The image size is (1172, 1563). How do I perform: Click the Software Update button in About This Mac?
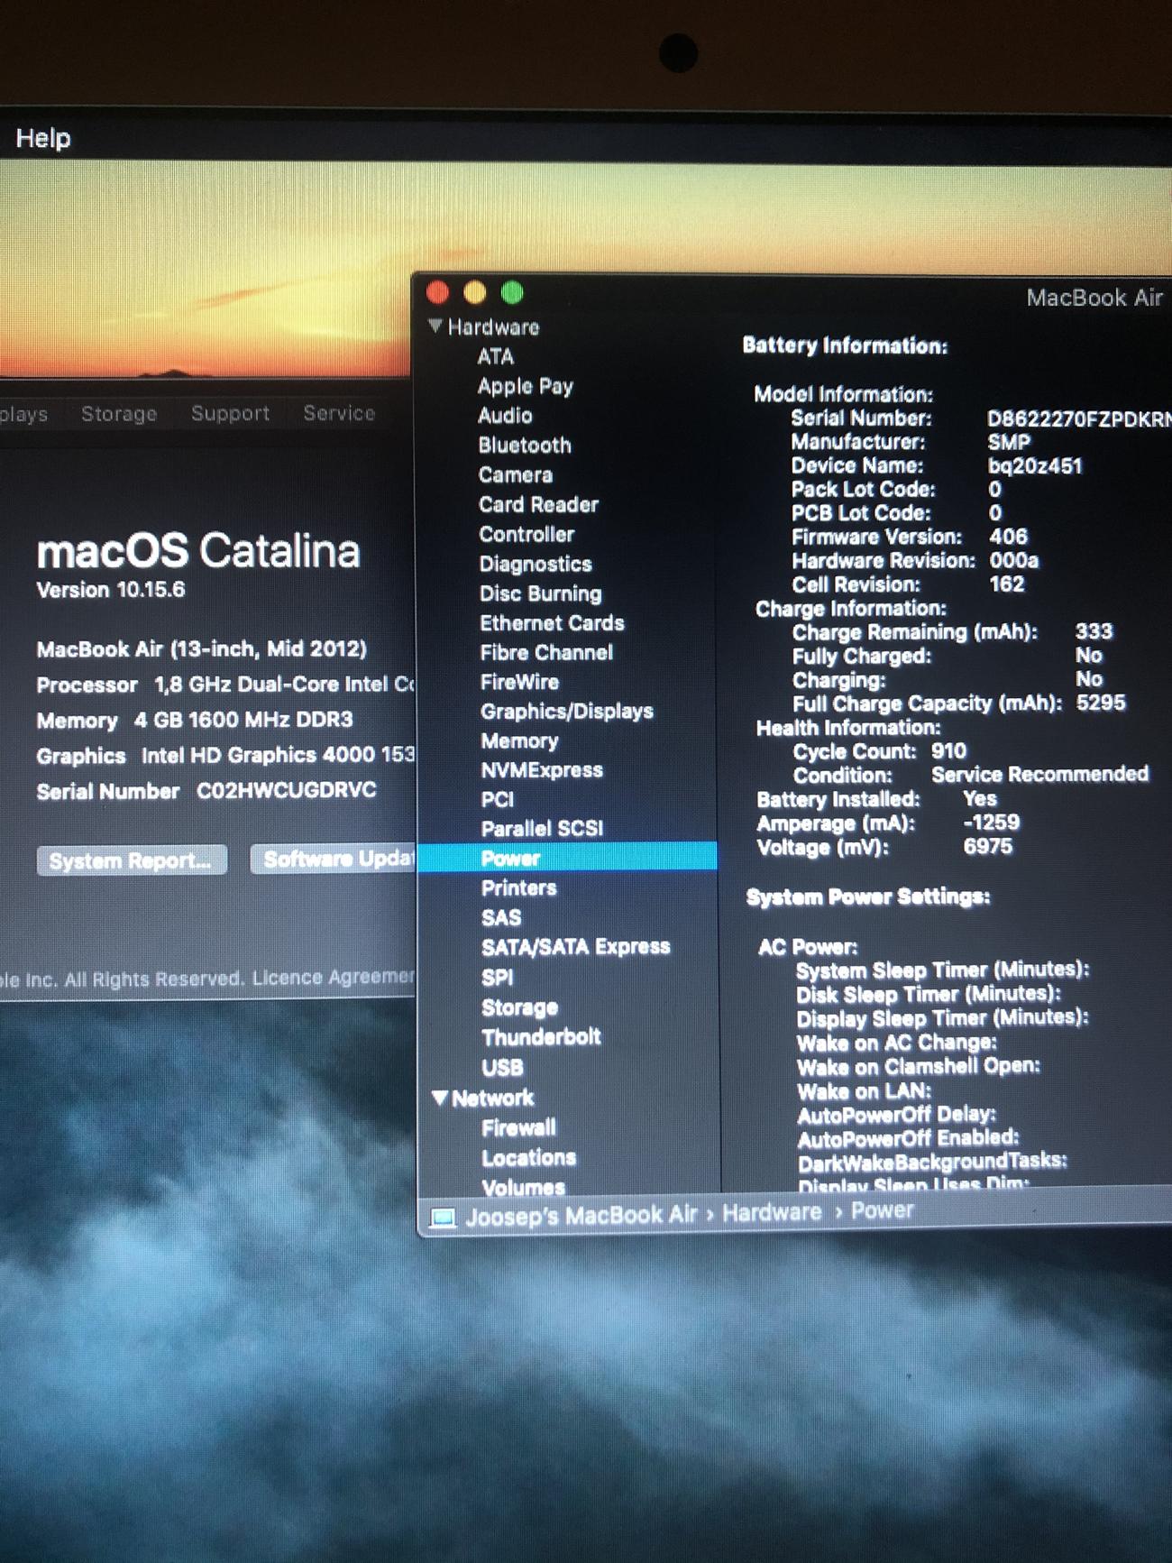point(334,859)
